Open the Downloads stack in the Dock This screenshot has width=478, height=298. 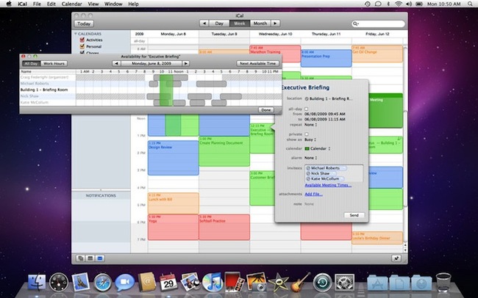(x=421, y=283)
